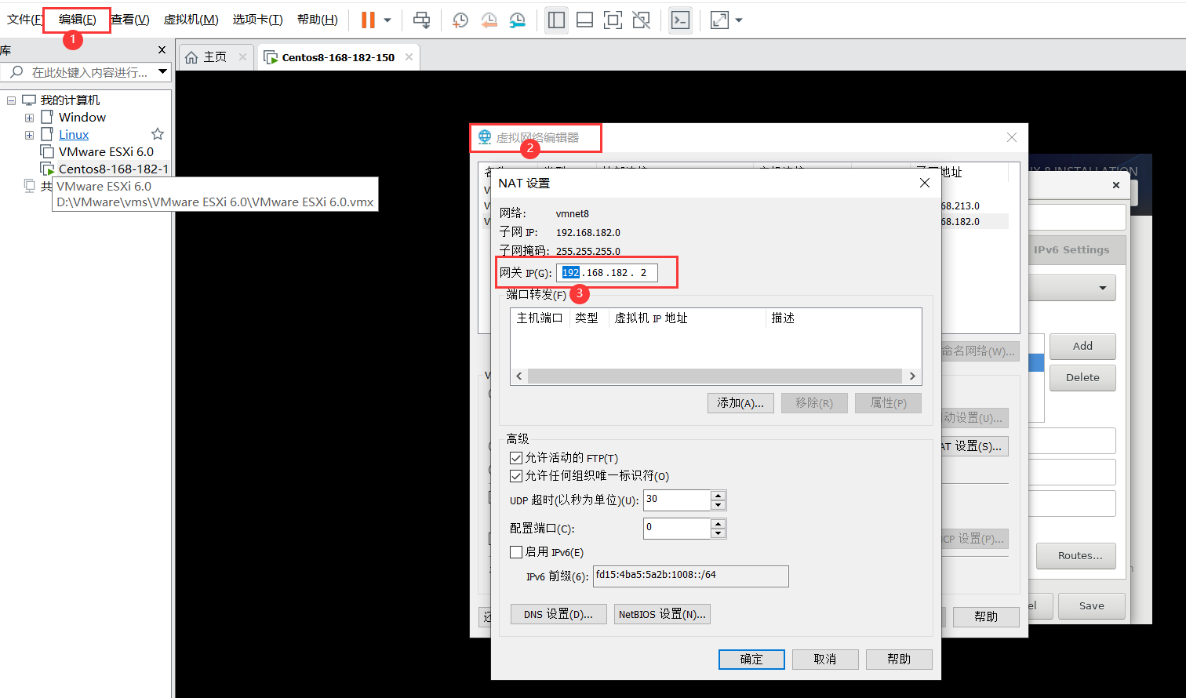
Task: Click the port forwarding horizontal scrollbar track
Action: point(715,376)
